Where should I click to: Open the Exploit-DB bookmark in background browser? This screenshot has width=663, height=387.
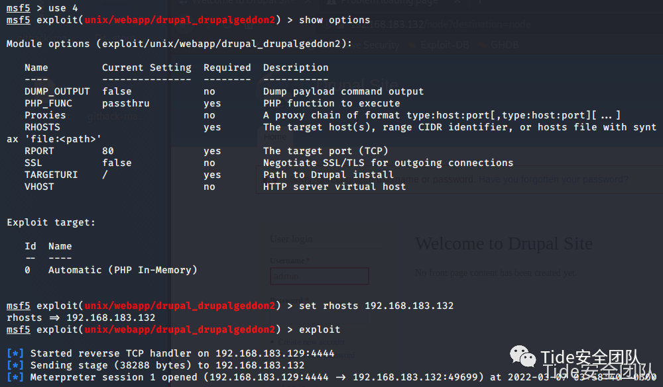(x=440, y=45)
